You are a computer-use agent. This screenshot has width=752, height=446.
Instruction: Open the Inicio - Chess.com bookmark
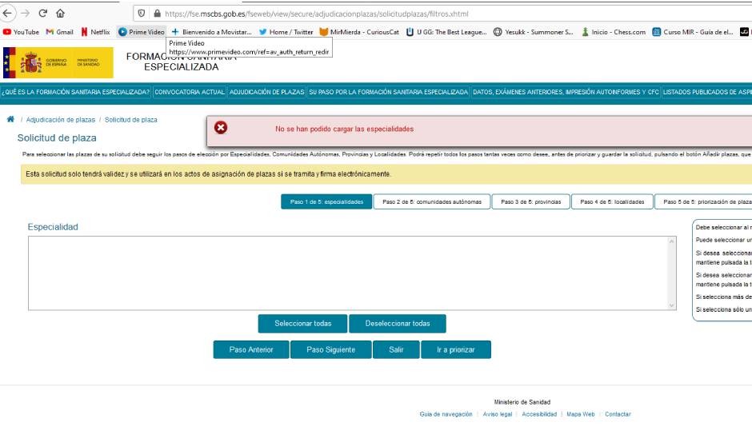click(614, 32)
